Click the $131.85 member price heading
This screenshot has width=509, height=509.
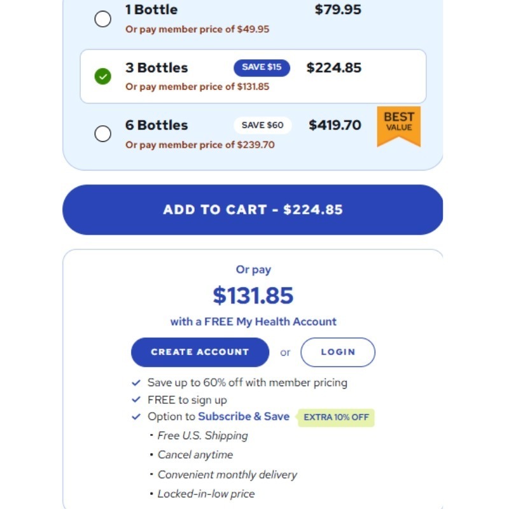[x=253, y=296]
